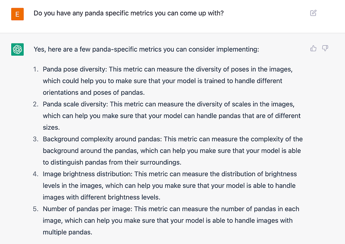The image size is (345, 244).
Task: Click the final line "multiple pandas."
Action: (x=67, y=232)
